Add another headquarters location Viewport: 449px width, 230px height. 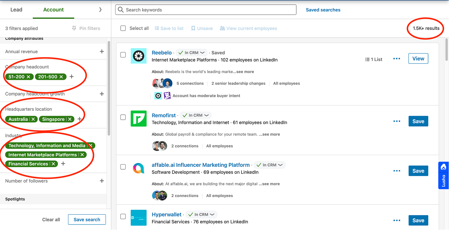80,119
